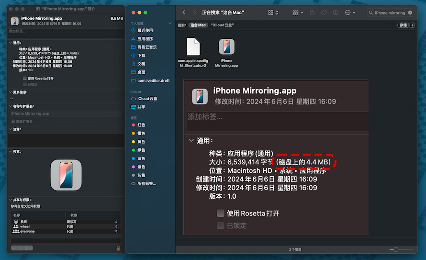
Task: Adjust the Finder icon size slider
Action: click(396, 249)
